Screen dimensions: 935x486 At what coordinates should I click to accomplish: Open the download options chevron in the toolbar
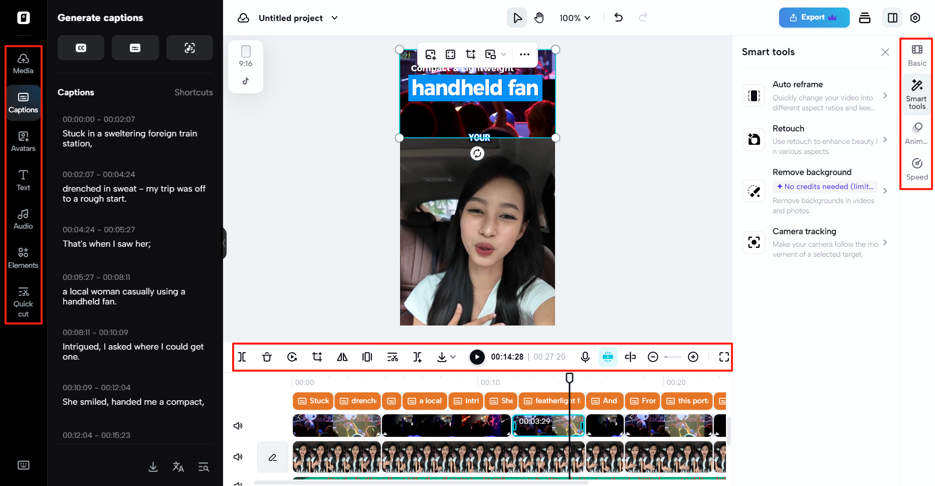(x=453, y=357)
